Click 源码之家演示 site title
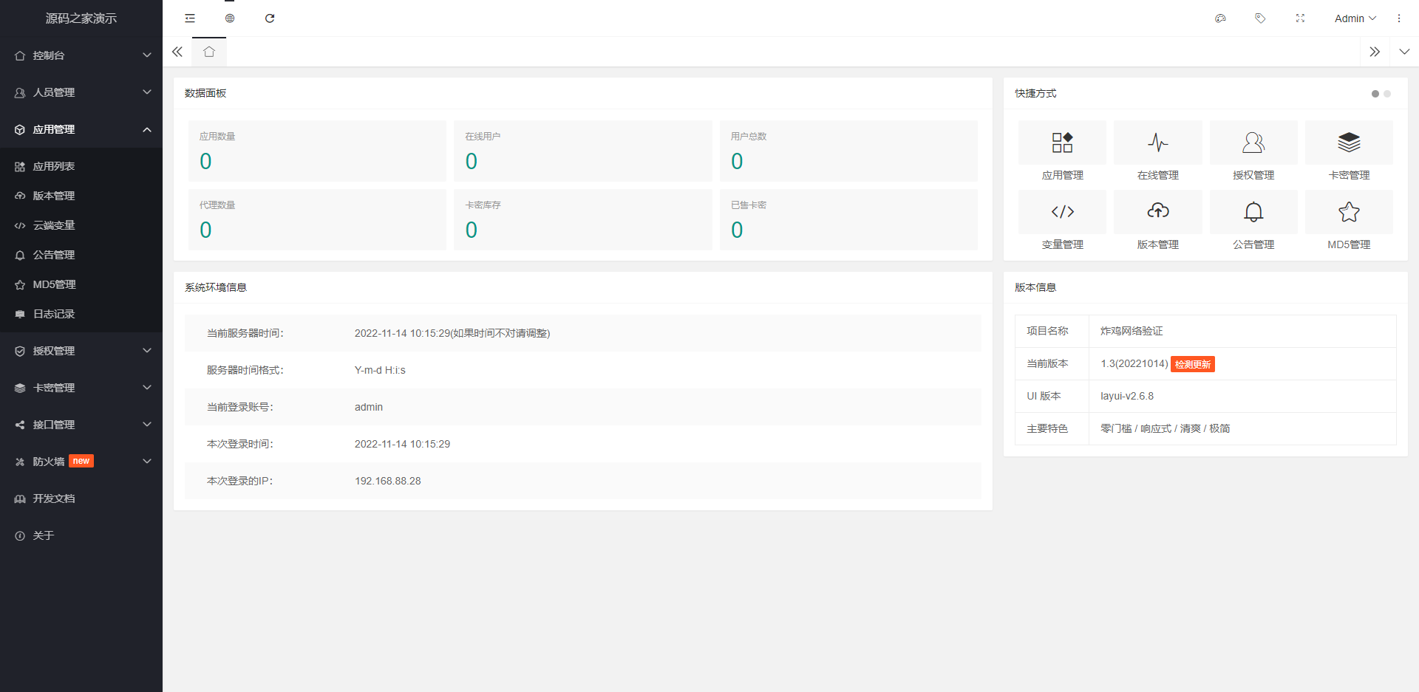 pos(81,18)
